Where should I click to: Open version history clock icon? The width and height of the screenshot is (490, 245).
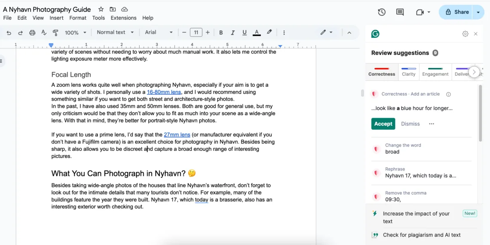(x=381, y=12)
